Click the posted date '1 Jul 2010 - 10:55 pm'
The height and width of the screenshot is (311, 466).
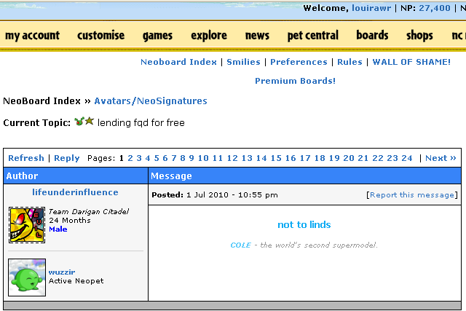coord(232,195)
